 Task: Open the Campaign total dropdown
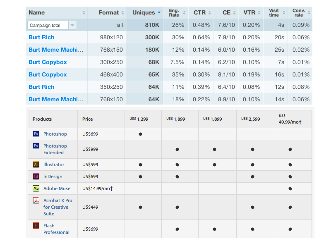[72, 25]
